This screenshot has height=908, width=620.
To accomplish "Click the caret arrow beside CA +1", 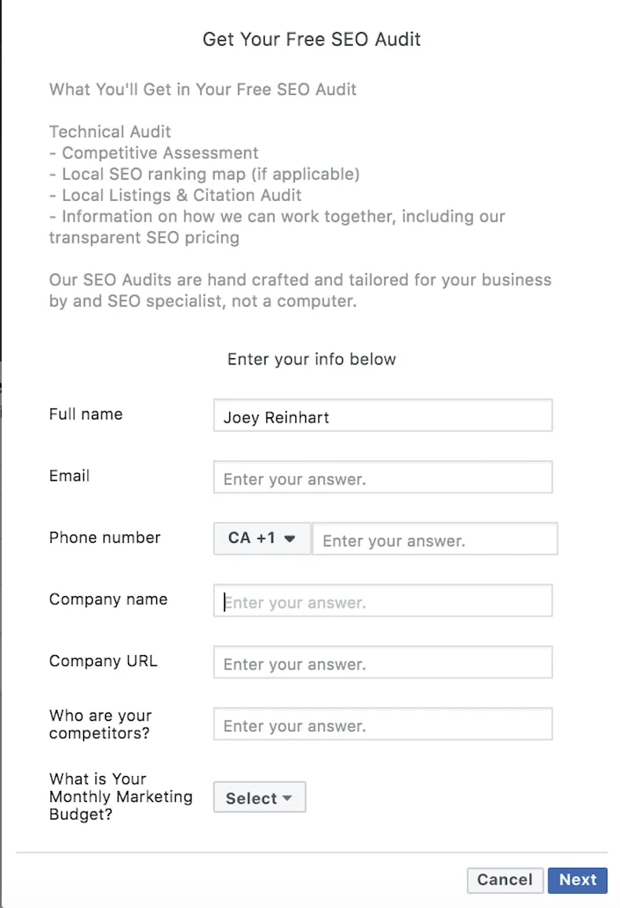I will (x=290, y=539).
